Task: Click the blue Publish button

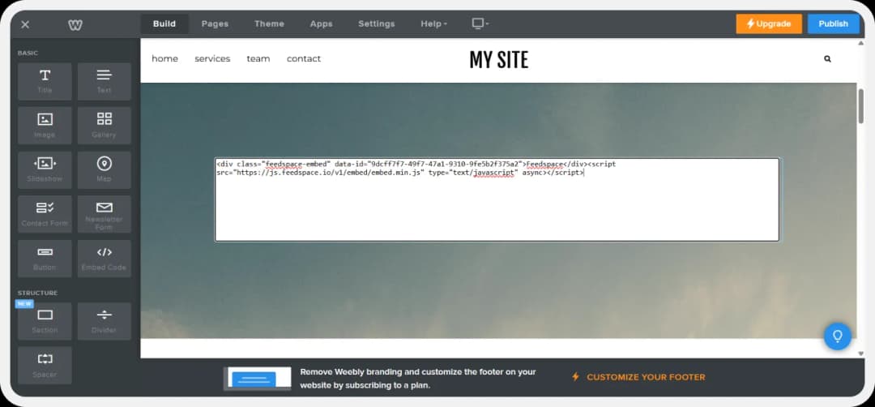Action: [833, 24]
